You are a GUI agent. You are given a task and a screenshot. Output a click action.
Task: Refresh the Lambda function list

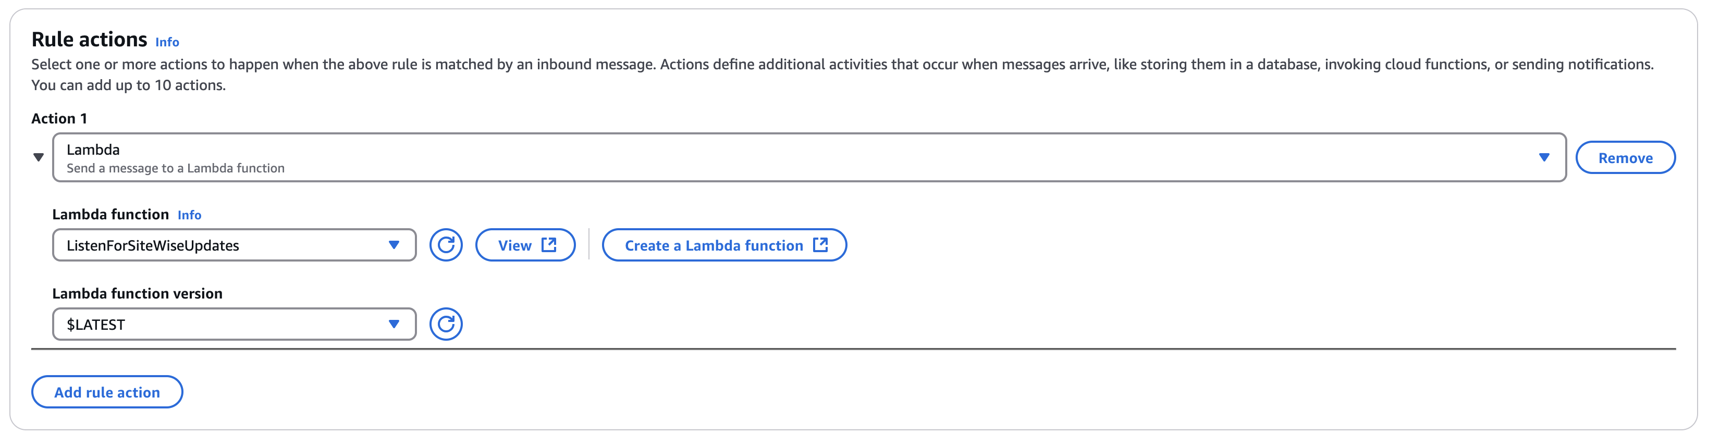tap(446, 245)
